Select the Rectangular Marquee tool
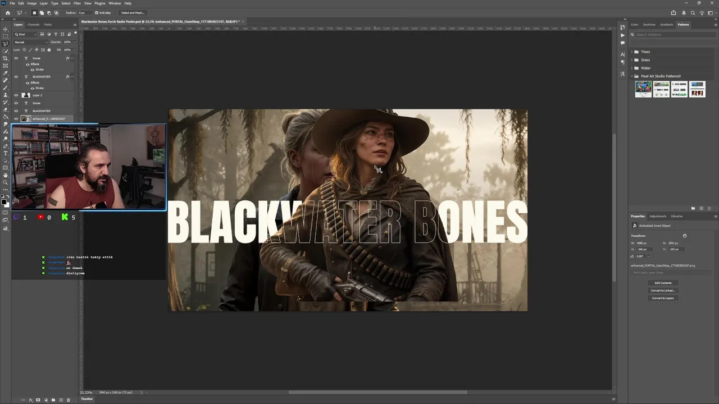 point(6,36)
